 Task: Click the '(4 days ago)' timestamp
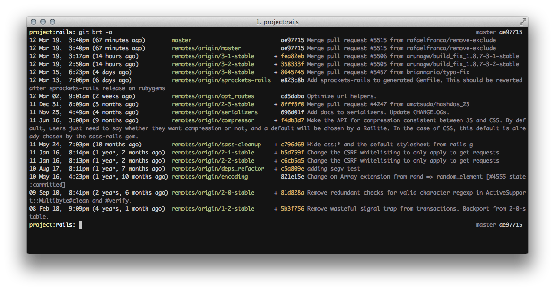coord(112,72)
